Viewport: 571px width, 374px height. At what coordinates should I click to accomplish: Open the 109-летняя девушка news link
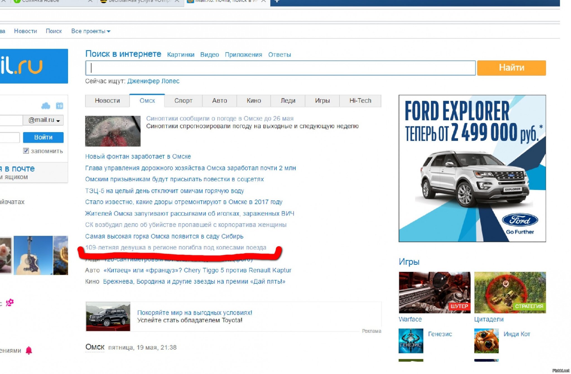176,247
